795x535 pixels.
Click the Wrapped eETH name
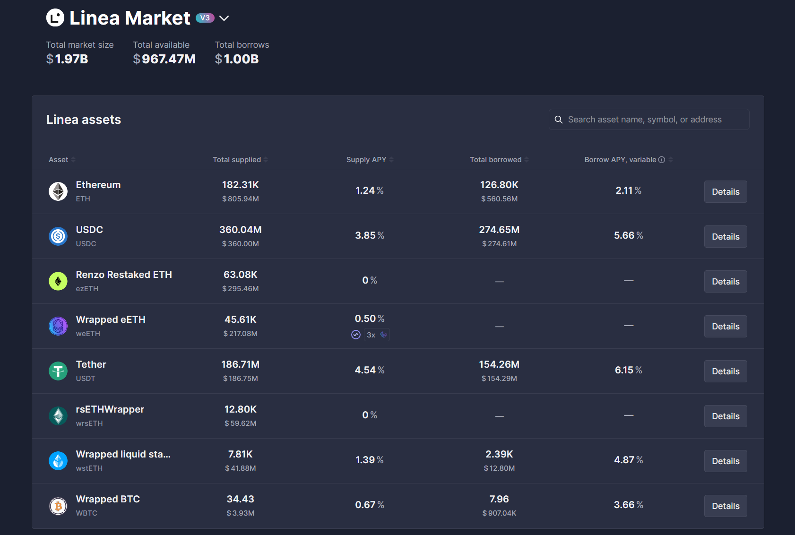(x=111, y=319)
